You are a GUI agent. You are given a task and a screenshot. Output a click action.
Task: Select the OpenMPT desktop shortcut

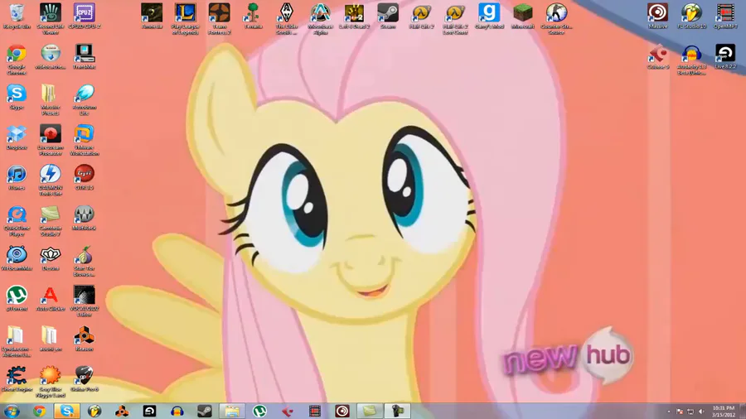coord(725,17)
